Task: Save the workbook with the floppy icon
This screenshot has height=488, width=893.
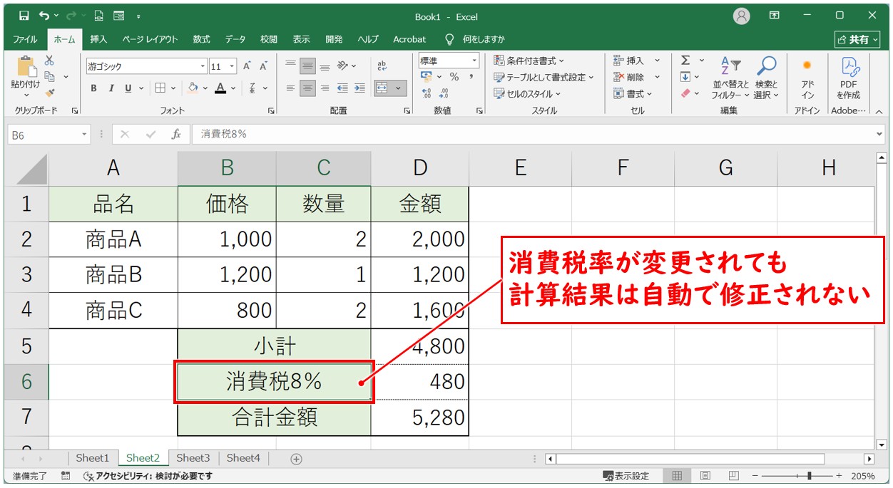Action: (24, 16)
